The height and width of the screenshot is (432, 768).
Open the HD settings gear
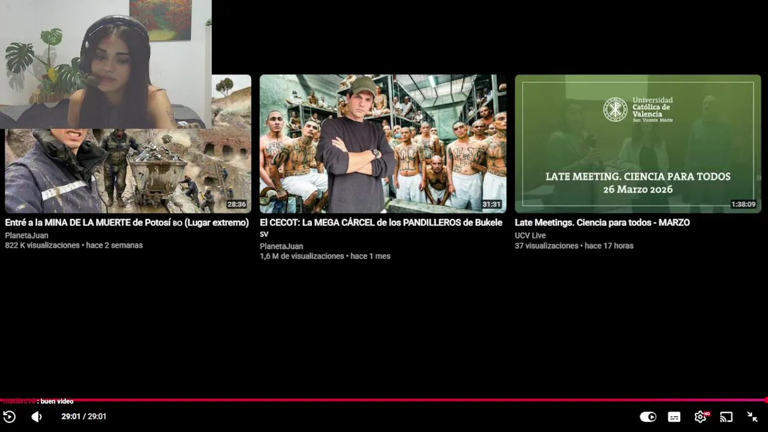pos(701,416)
